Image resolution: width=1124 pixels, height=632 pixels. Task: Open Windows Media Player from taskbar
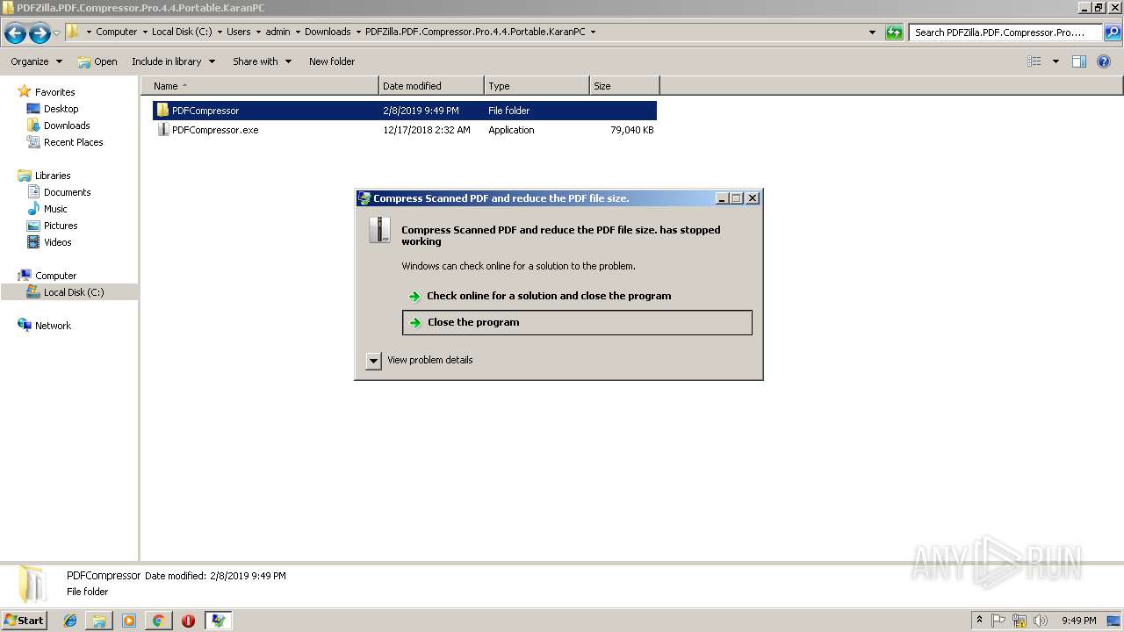point(129,621)
